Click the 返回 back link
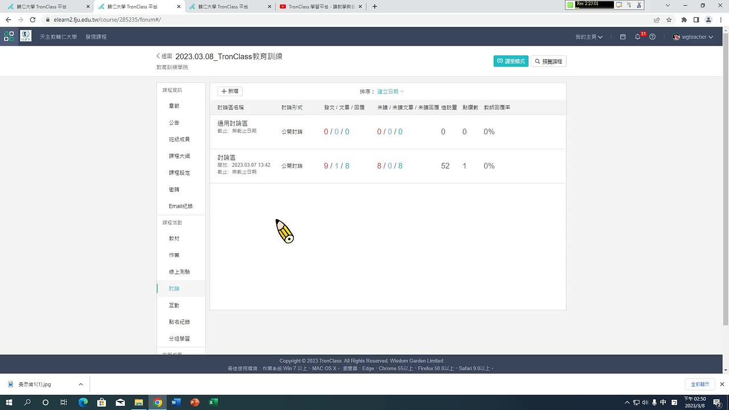 (x=164, y=56)
